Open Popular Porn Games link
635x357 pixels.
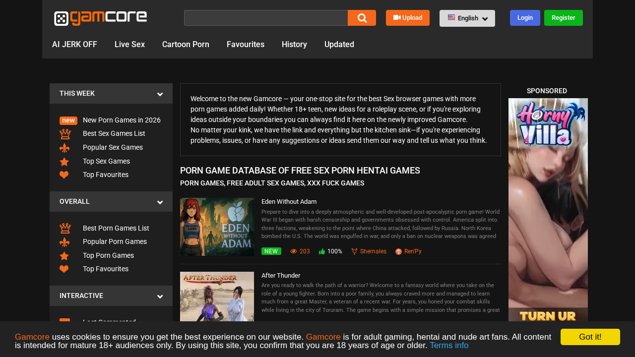point(115,241)
